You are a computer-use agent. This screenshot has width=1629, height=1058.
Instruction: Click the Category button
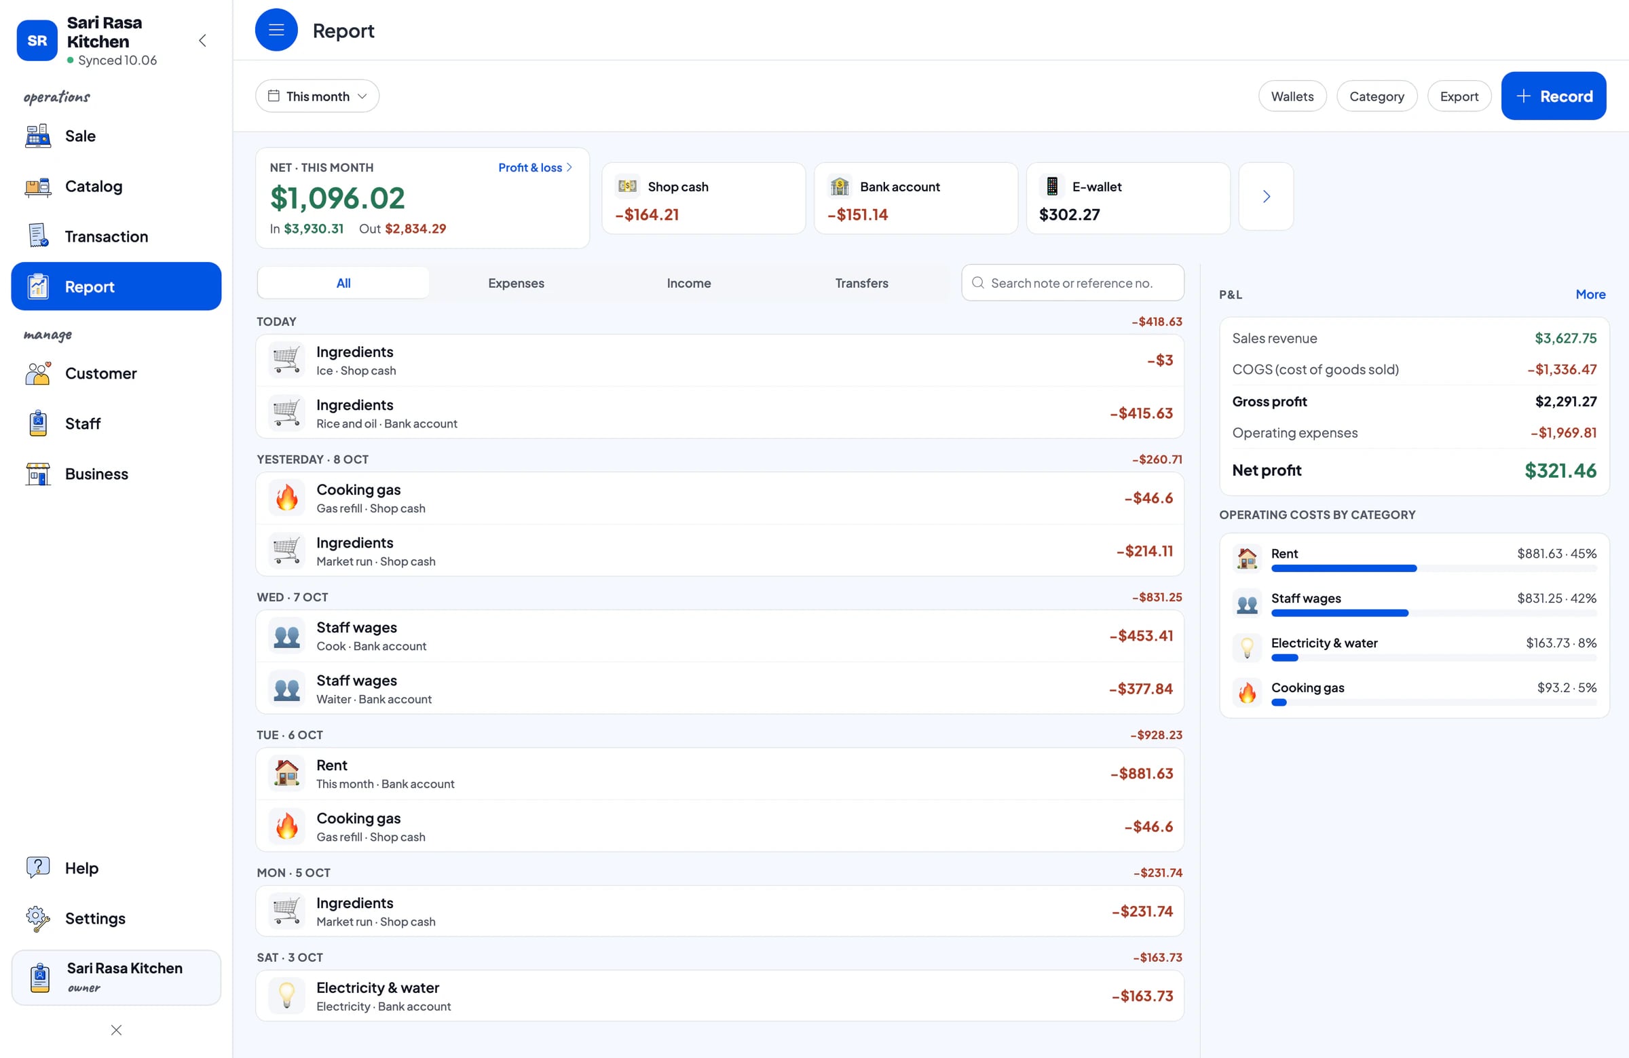coord(1377,96)
